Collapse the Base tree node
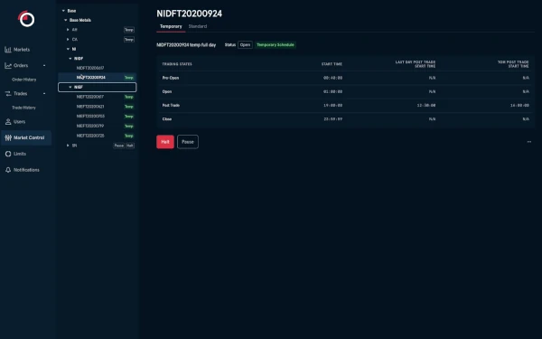542x339 pixels. tap(63, 11)
